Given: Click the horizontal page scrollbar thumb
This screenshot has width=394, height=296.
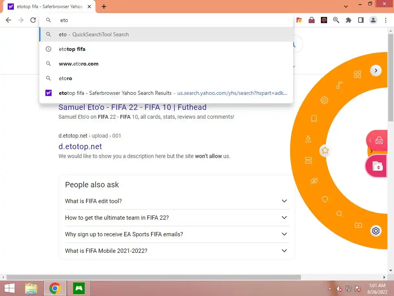Looking at the screenshot, I should pos(154,277).
